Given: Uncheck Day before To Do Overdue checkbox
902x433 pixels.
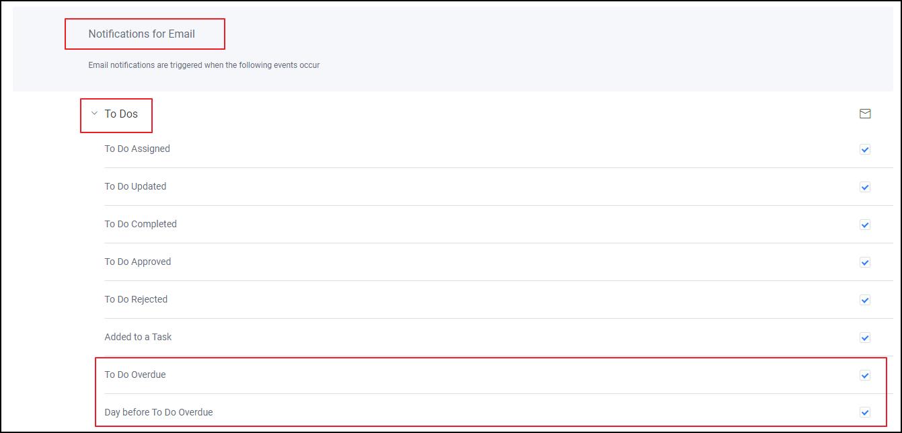Looking at the screenshot, I should pos(865,412).
